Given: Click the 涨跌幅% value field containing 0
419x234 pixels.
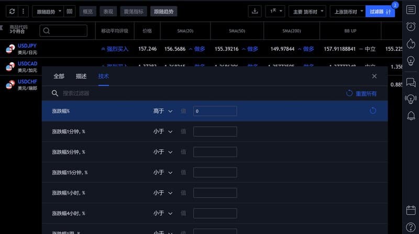Looking at the screenshot, I should (x=215, y=111).
